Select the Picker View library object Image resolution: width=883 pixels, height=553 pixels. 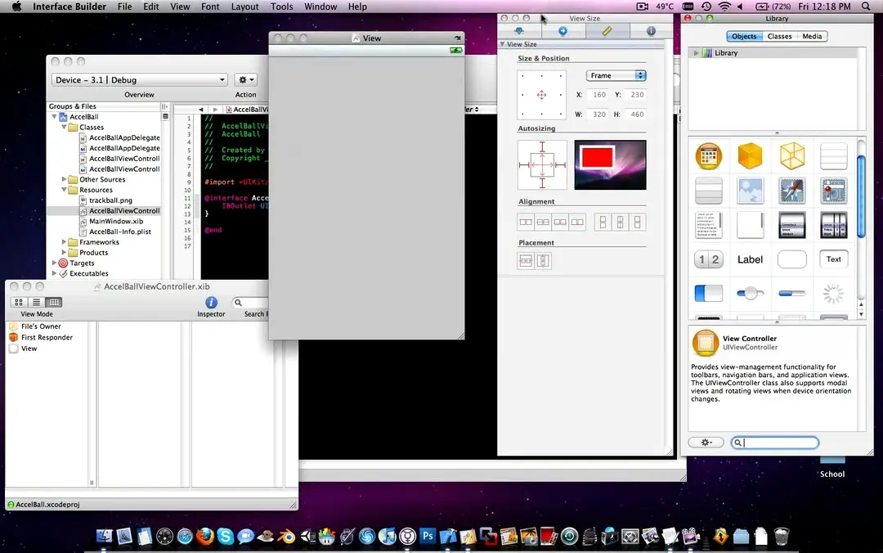[791, 225]
